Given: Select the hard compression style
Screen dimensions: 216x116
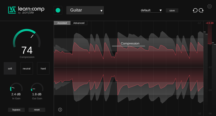Looking at the screenshot, I should coord(43,69).
